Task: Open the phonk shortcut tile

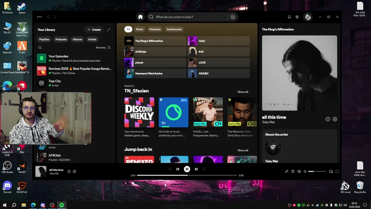Action: [x=155, y=62]
